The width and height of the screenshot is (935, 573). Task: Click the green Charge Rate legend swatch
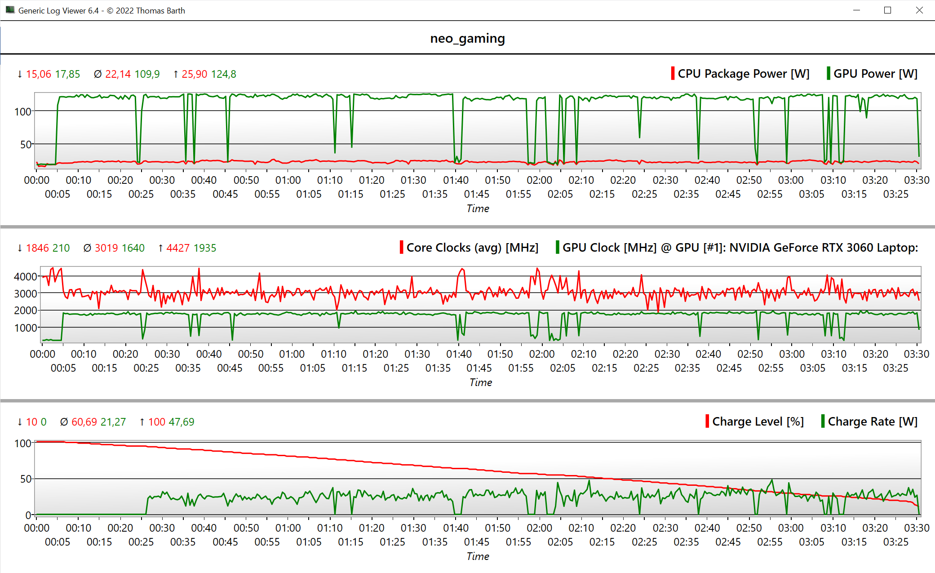(823, 422)
